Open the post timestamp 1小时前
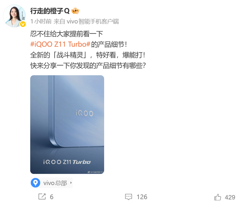This screenshot has width=237, height=203. pos(41,21)
